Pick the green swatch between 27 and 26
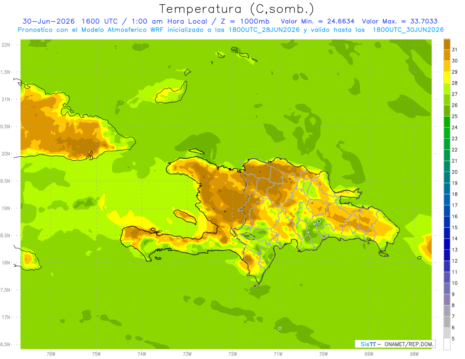Viewport: 465px width, 359px height. click(447, 100)
